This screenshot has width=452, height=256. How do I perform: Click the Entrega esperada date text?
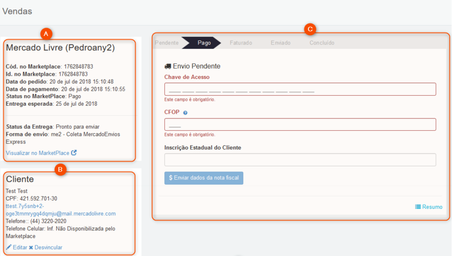click(51, 104)
